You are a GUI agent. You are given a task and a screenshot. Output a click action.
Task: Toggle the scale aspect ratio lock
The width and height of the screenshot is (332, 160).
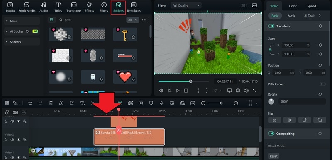point(270,50)
